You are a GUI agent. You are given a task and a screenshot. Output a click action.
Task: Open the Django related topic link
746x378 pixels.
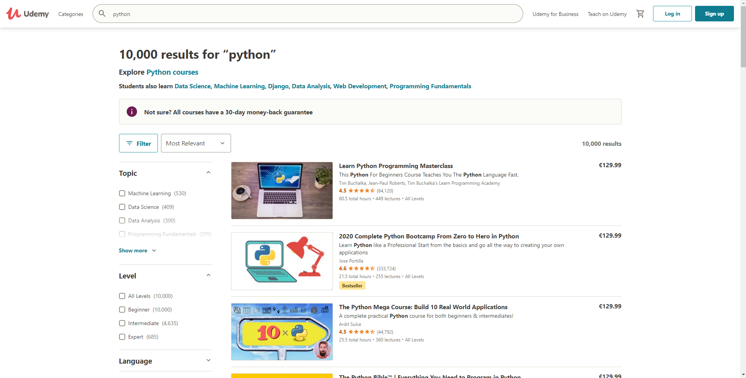coord(278,86)
